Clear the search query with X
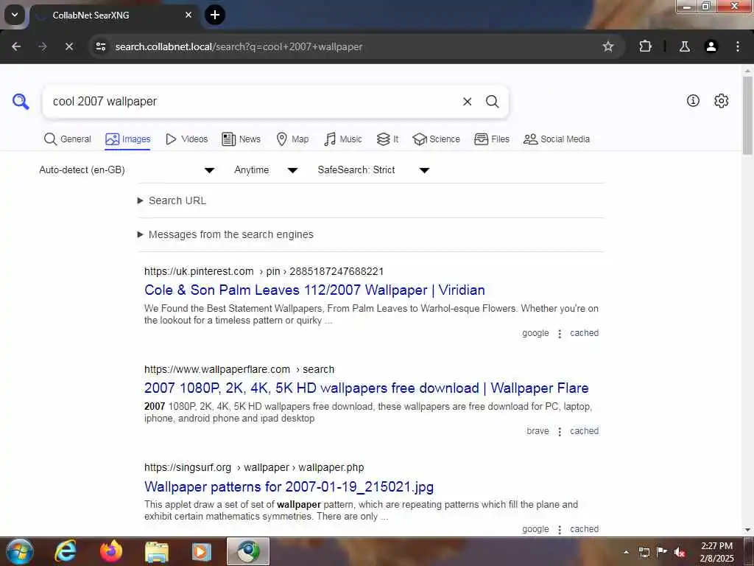The height and width of the screenshot is (566, 754). tap(467, 102)
